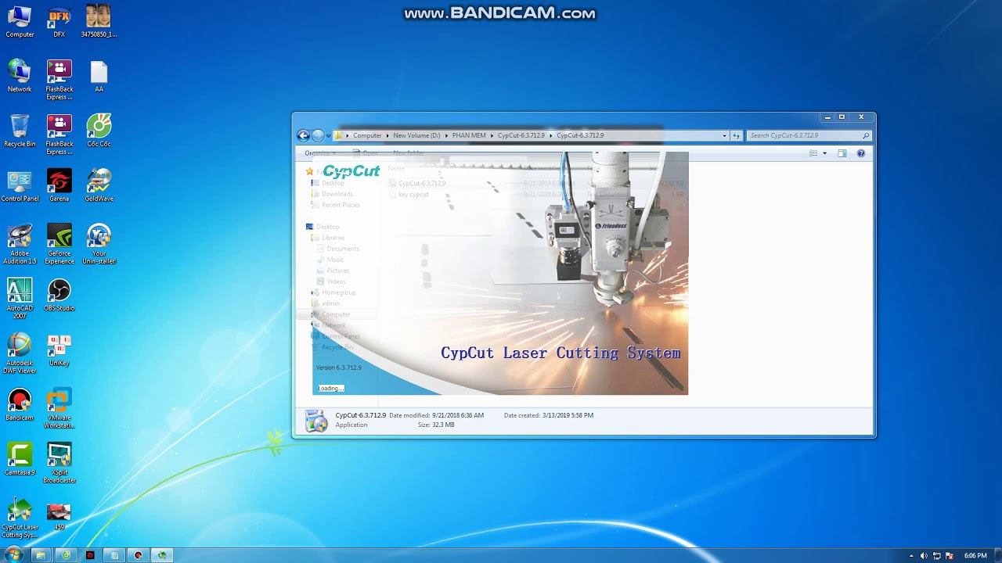The image size is (1002, 563).
Task: Show hidden system tray icons arrow
Action: (x=911, y=556)
